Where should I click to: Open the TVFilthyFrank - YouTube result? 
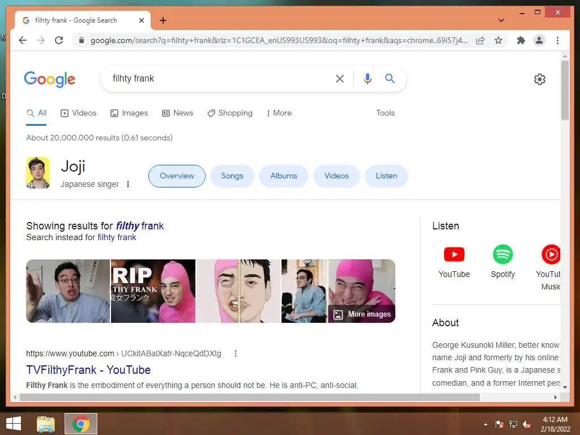(88, 370)
